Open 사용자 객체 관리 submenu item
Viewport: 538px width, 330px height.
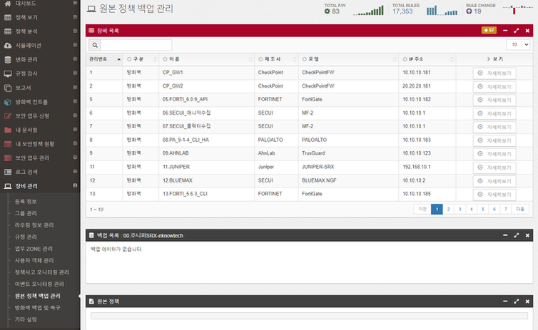click(34, 260)
